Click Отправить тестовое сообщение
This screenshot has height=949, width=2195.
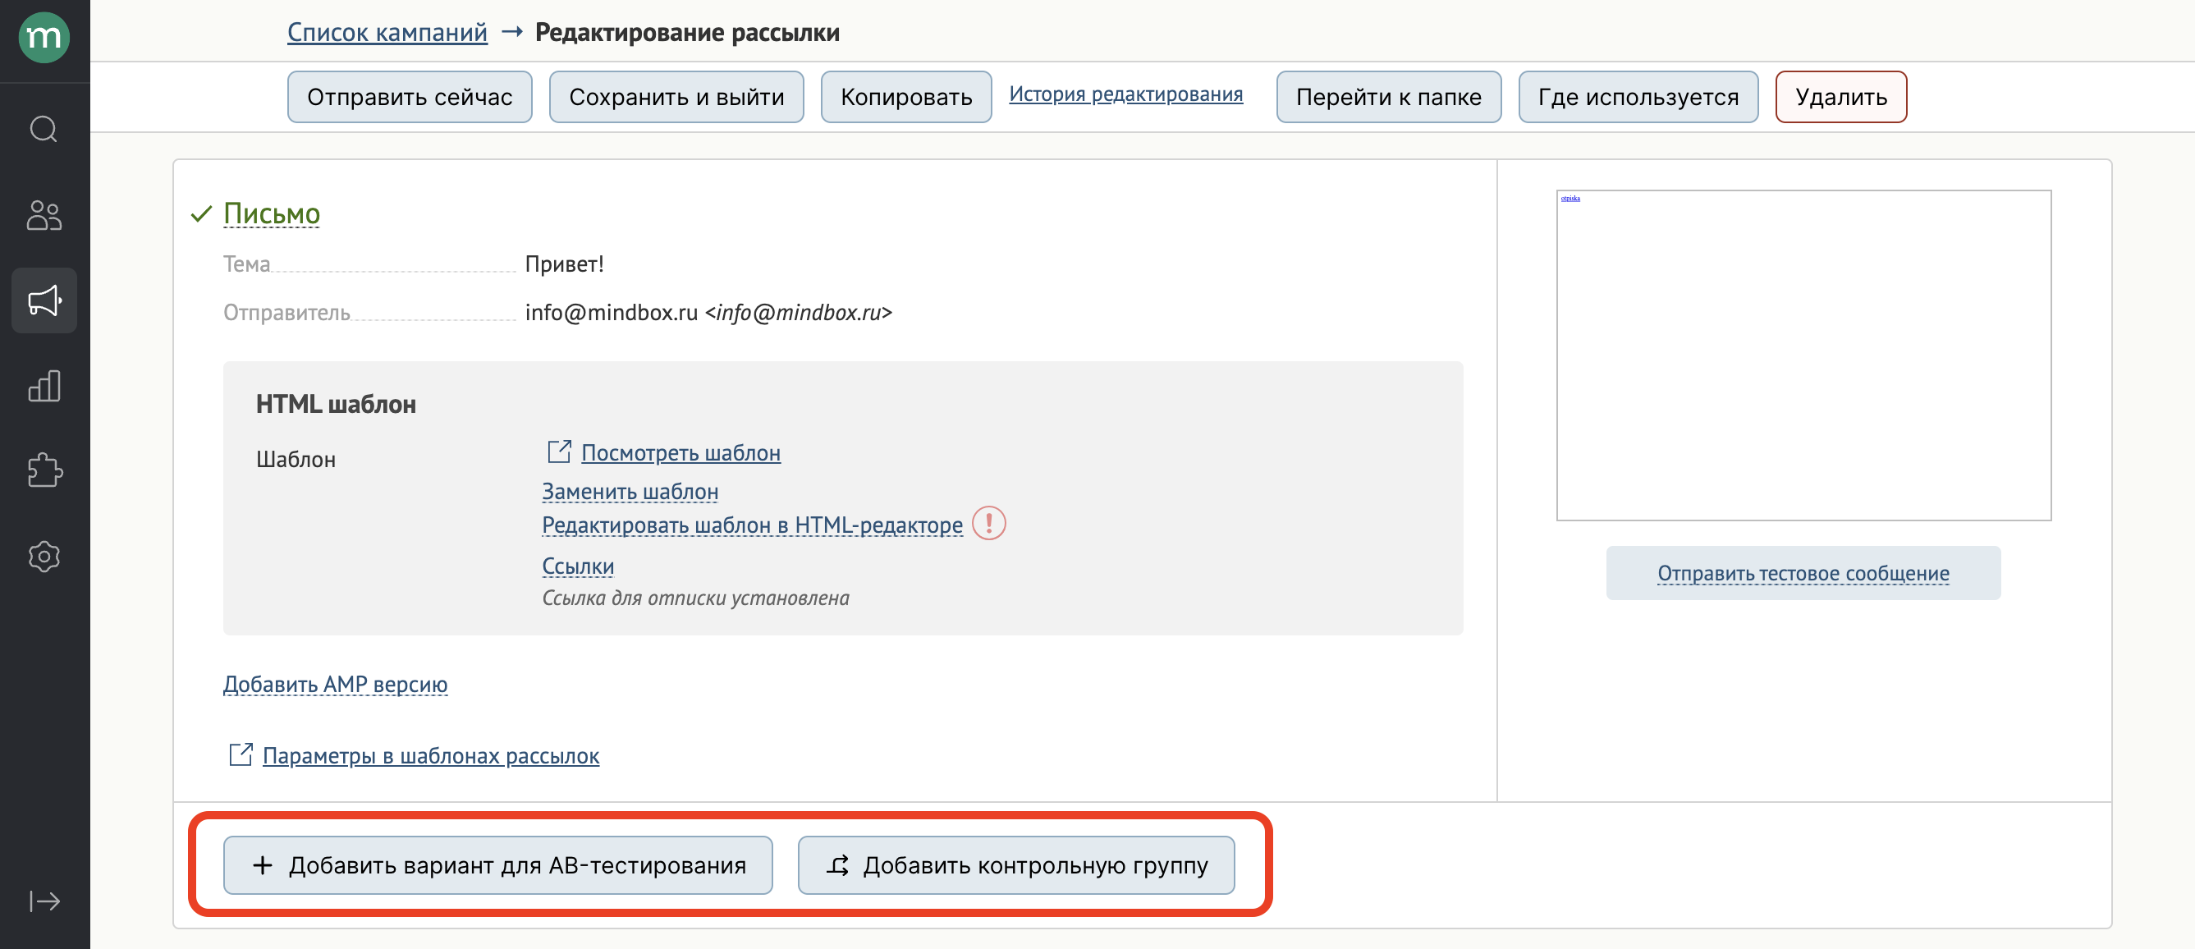1803,573
